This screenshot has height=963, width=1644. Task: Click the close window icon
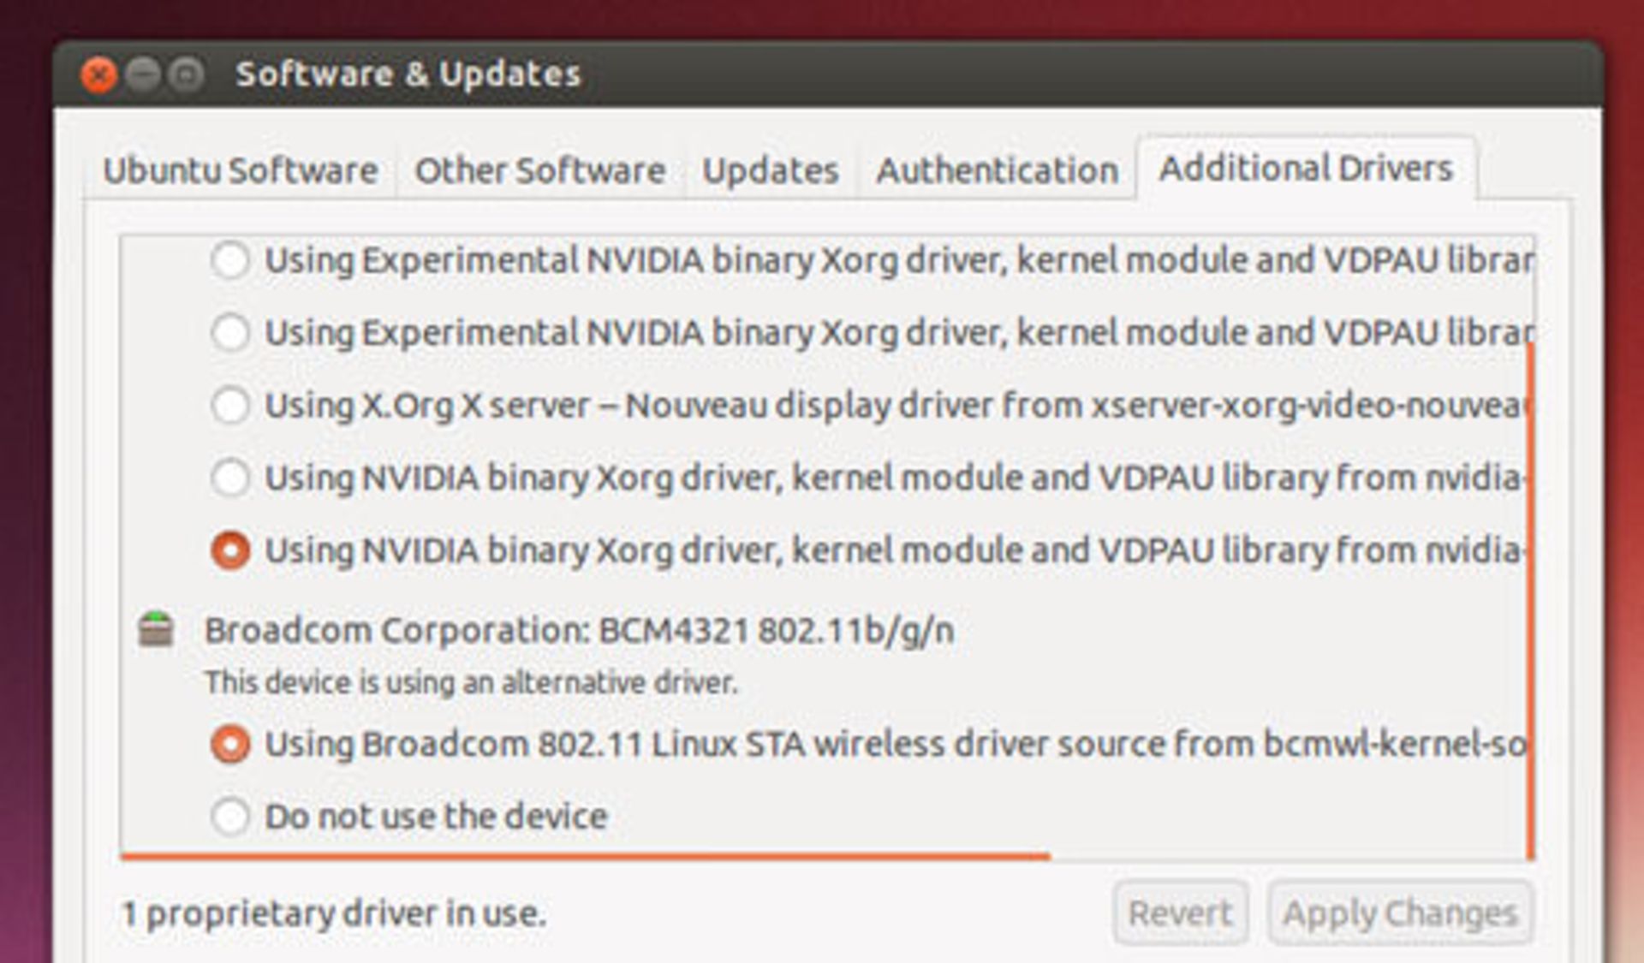point(100,74)
